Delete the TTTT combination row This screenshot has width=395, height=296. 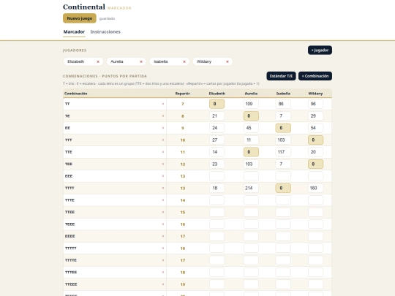point(162,188)
